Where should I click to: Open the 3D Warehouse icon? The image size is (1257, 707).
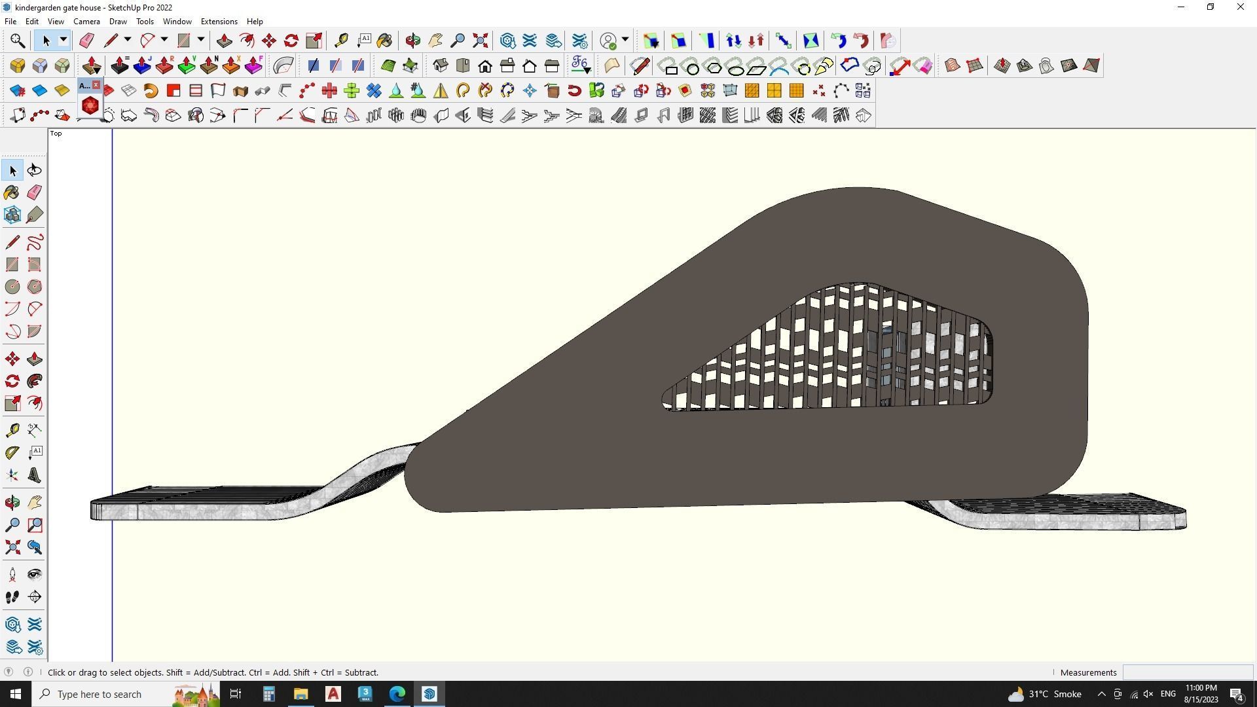click(507, 41)
